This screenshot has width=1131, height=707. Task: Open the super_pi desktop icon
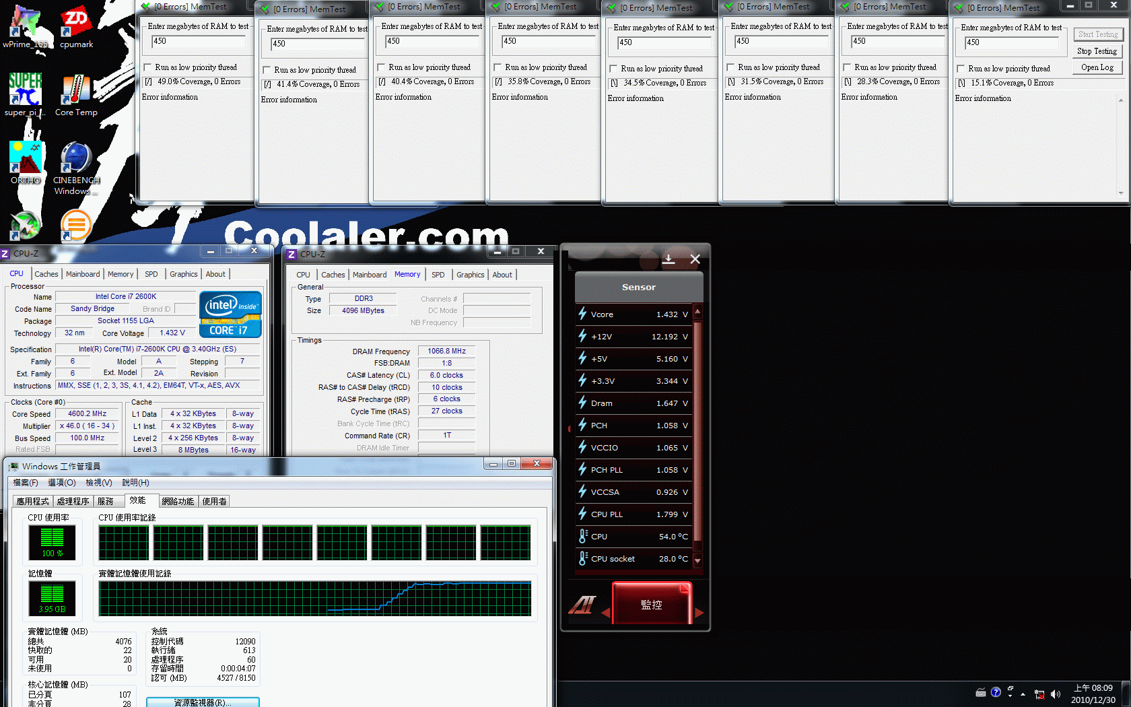pyautogui.click(x=25, y=95)
